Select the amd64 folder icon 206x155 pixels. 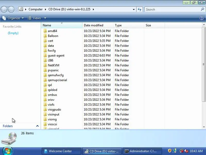coord(45,31)
